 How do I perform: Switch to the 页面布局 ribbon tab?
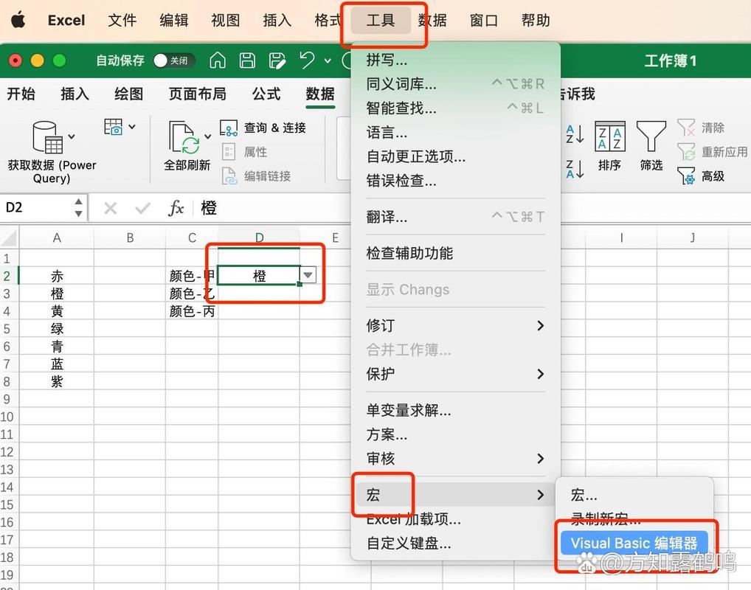(x=197, y=94)
